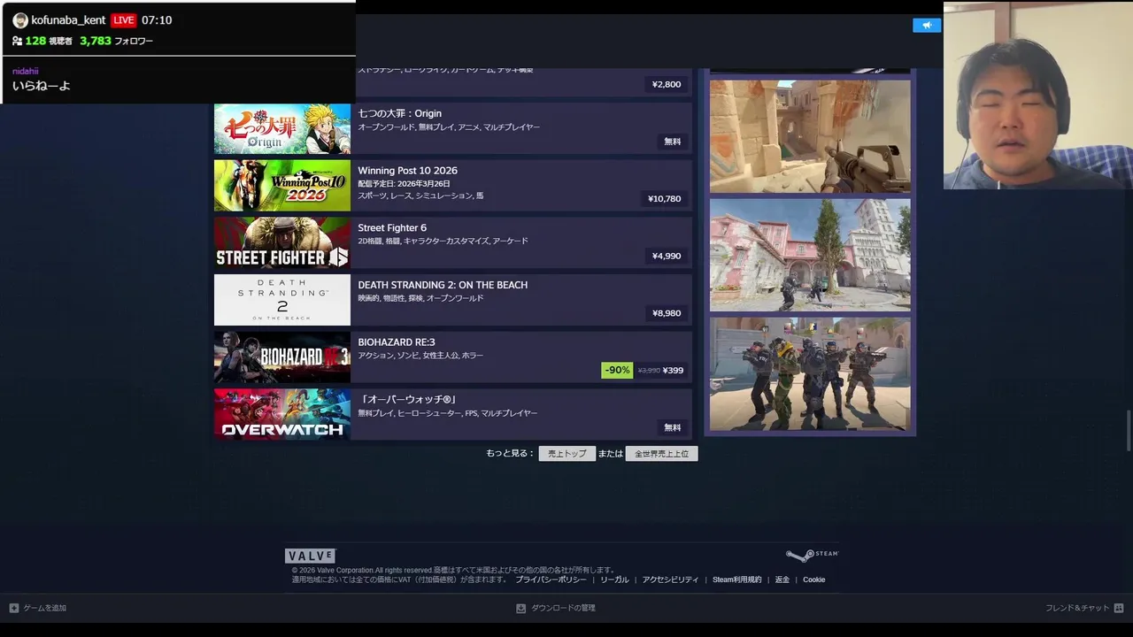This screenshot has width=1133, height=637.
Task: Click the plus icon next to ゲームを追加
Action: click(14, 608)
